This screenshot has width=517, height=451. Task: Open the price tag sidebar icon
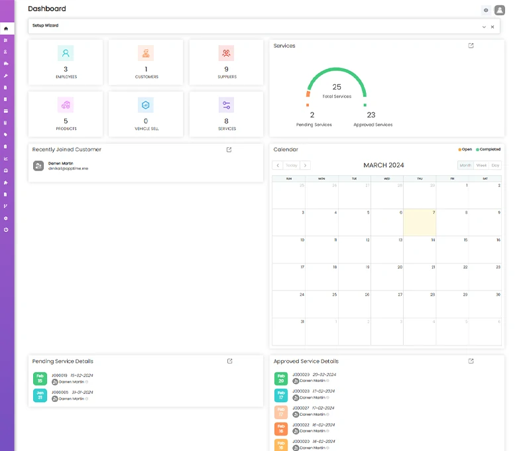[x=5, y=135]
